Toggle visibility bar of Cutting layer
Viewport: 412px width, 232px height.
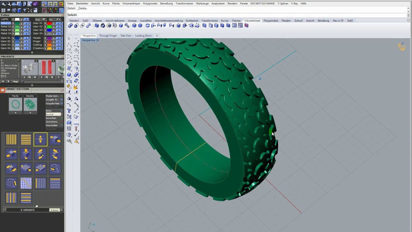59,45
